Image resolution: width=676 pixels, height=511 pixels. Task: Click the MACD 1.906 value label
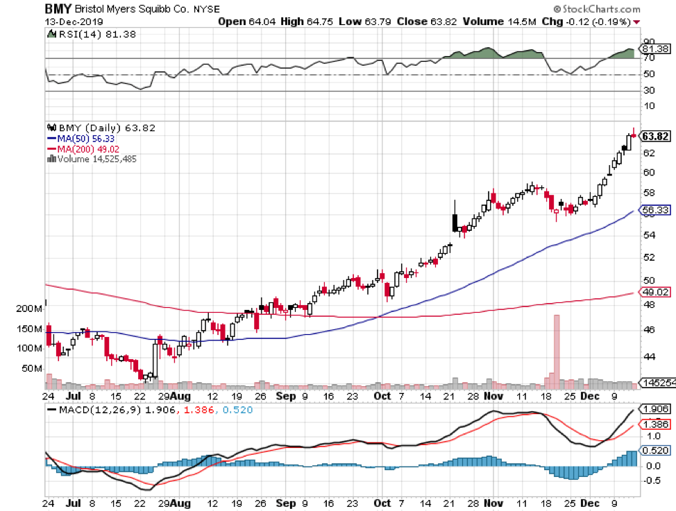point(655,408)
